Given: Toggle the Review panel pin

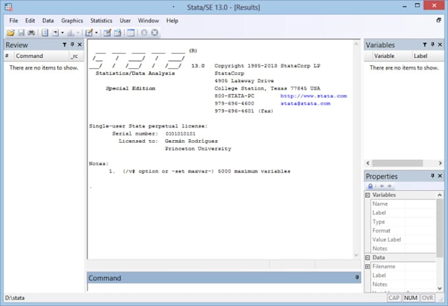Looking at the screenshot, I should point(72,45).
